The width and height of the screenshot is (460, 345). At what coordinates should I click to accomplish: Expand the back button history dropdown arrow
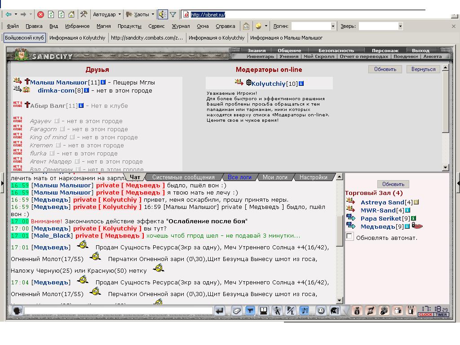coord(16,14)
